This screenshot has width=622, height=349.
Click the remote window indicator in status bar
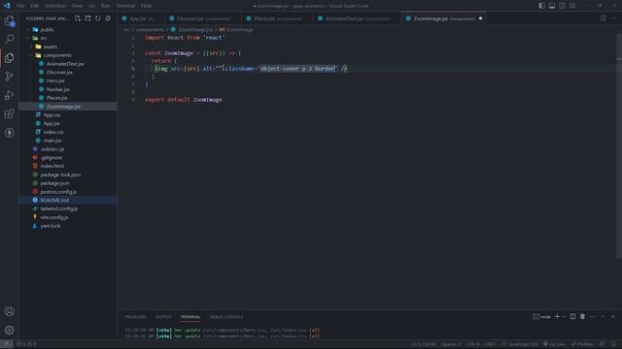(7, 344)
